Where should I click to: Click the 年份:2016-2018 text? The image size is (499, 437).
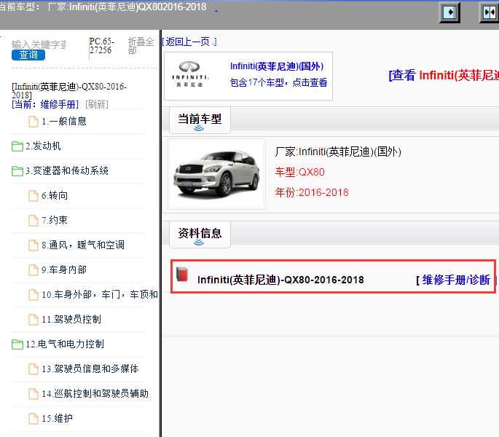click(312, 192)
